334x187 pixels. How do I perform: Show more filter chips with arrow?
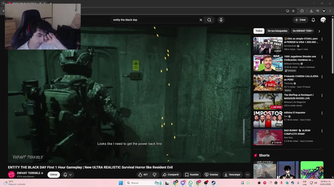click(319, 31)
